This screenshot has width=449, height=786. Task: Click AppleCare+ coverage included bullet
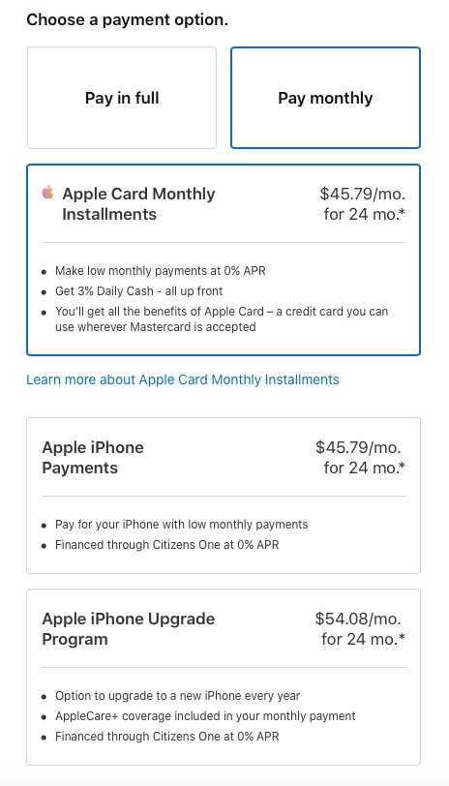(x=205, y=716)
